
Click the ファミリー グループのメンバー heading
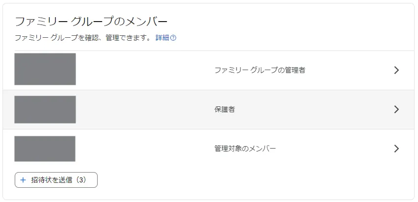(x=91, y=22)
